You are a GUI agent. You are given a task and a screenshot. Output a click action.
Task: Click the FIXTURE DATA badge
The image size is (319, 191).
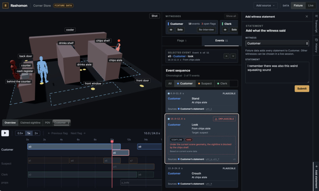point(63,6)
